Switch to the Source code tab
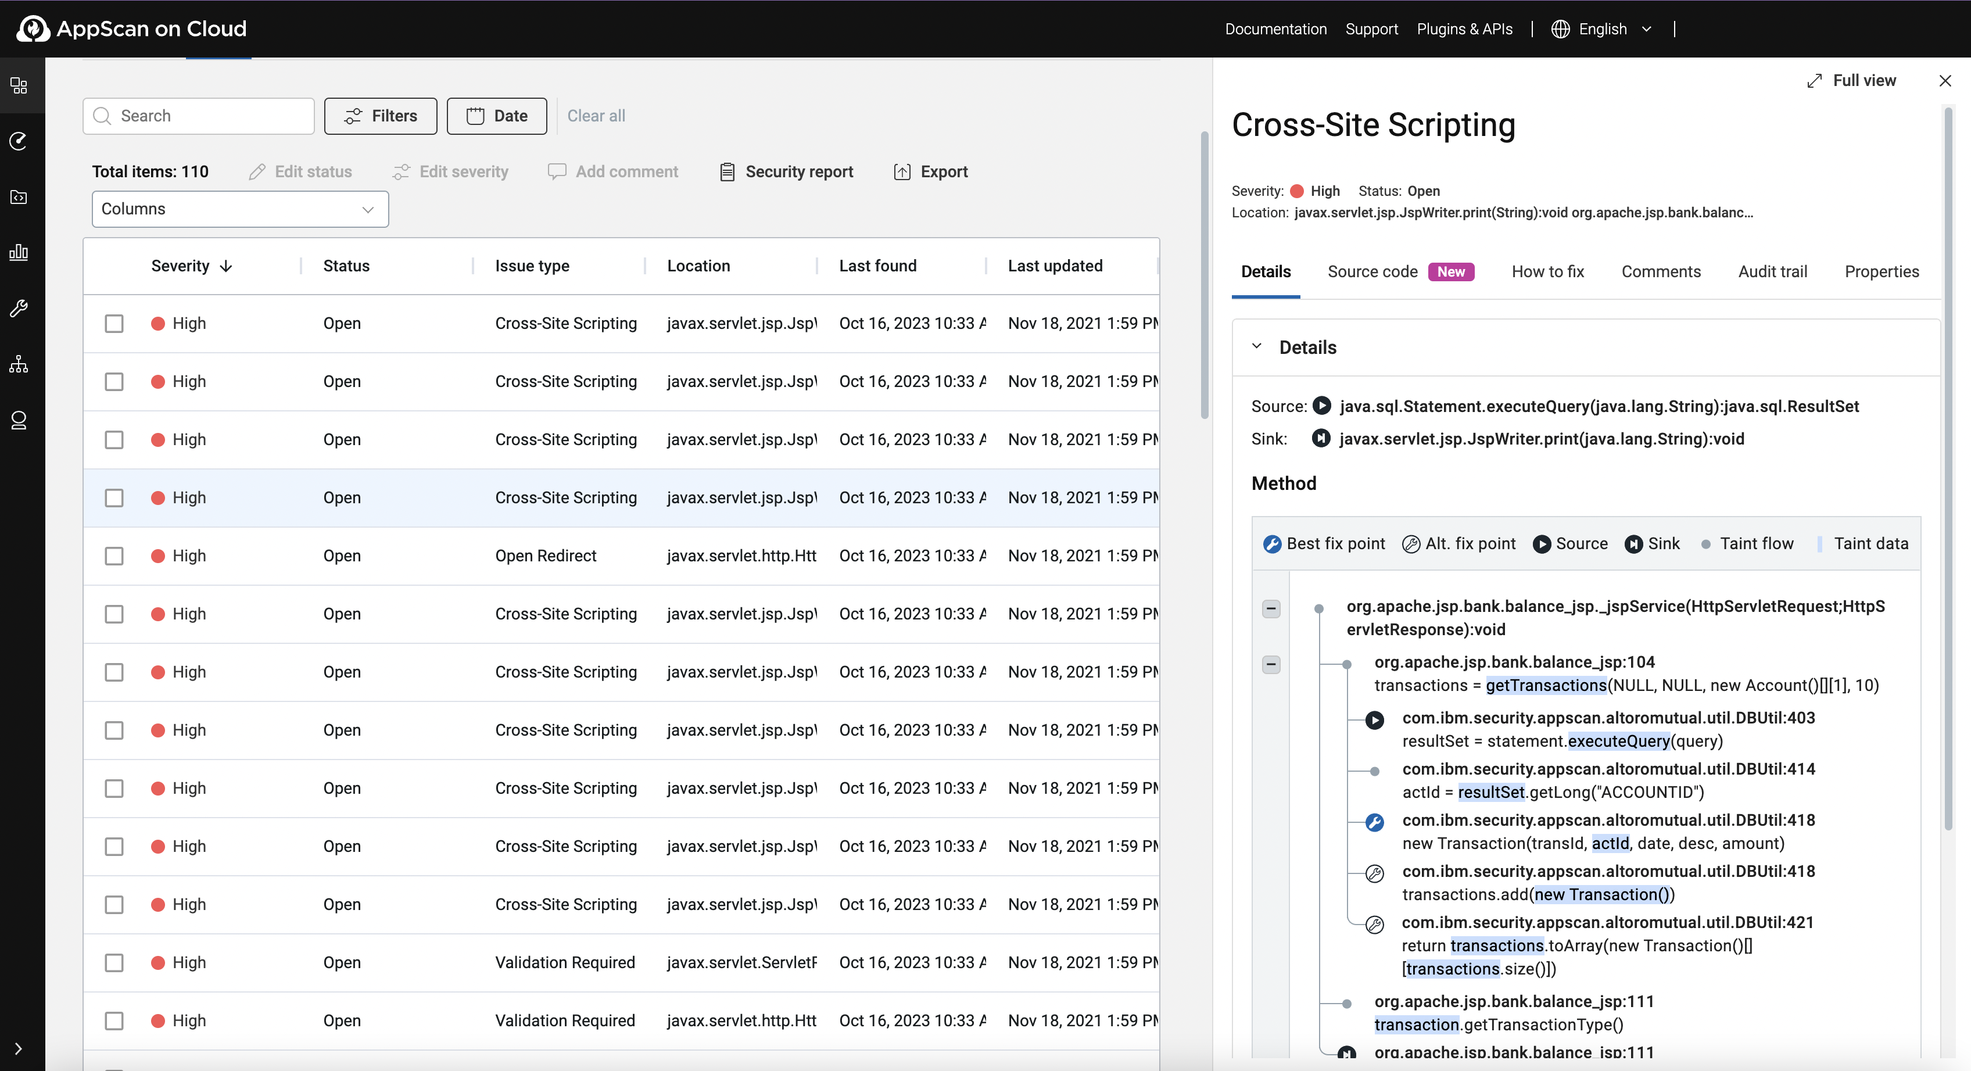1971x1071 pixels. coord(1372,271)
